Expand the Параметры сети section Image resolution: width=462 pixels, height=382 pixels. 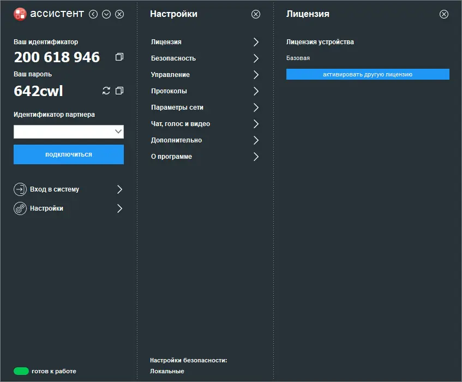tap(256, 108)
